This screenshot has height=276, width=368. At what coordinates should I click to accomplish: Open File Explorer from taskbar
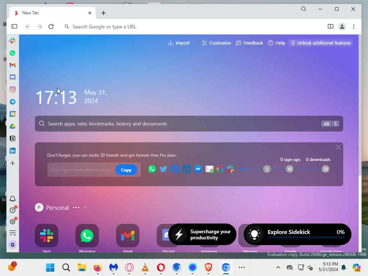(82, 267)
